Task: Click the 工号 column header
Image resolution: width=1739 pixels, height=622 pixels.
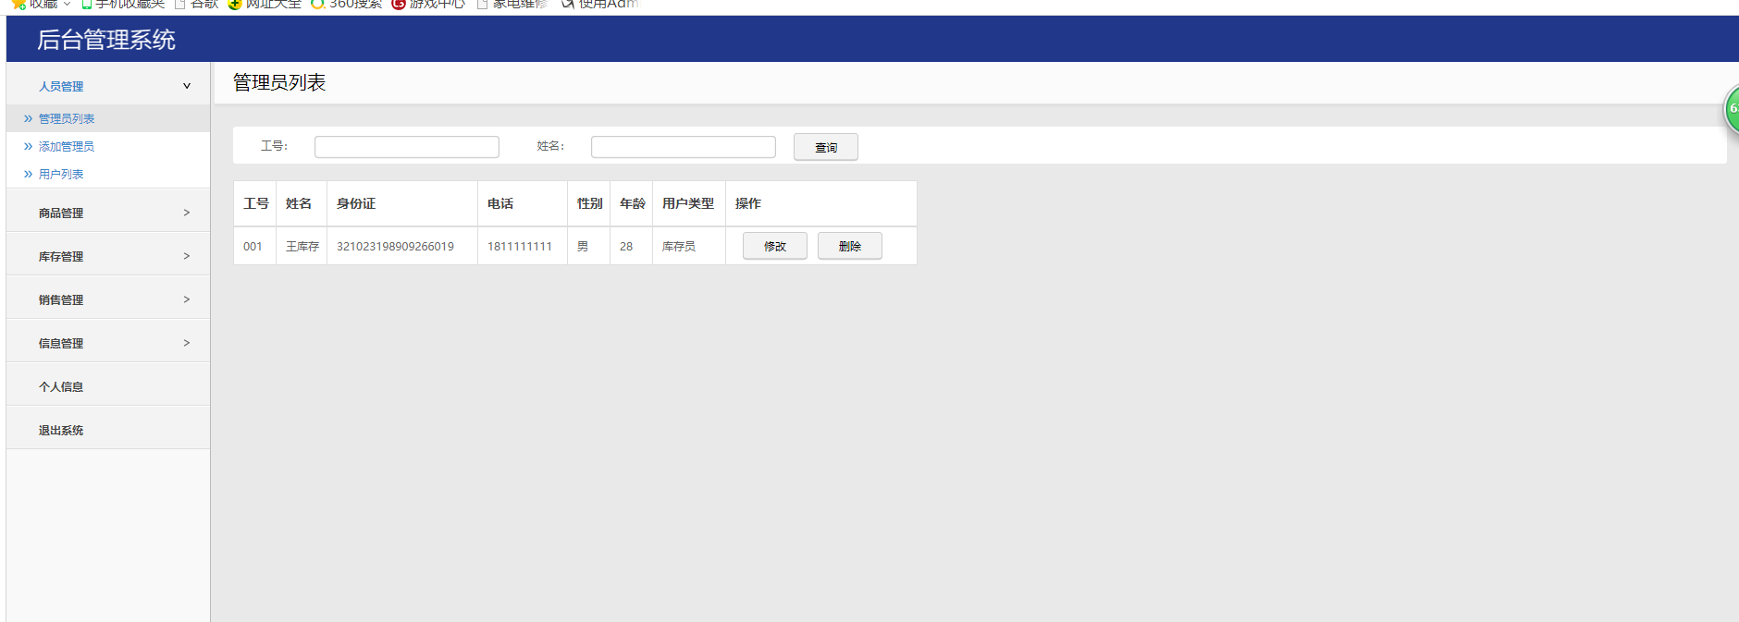Action: coord(256,203)
